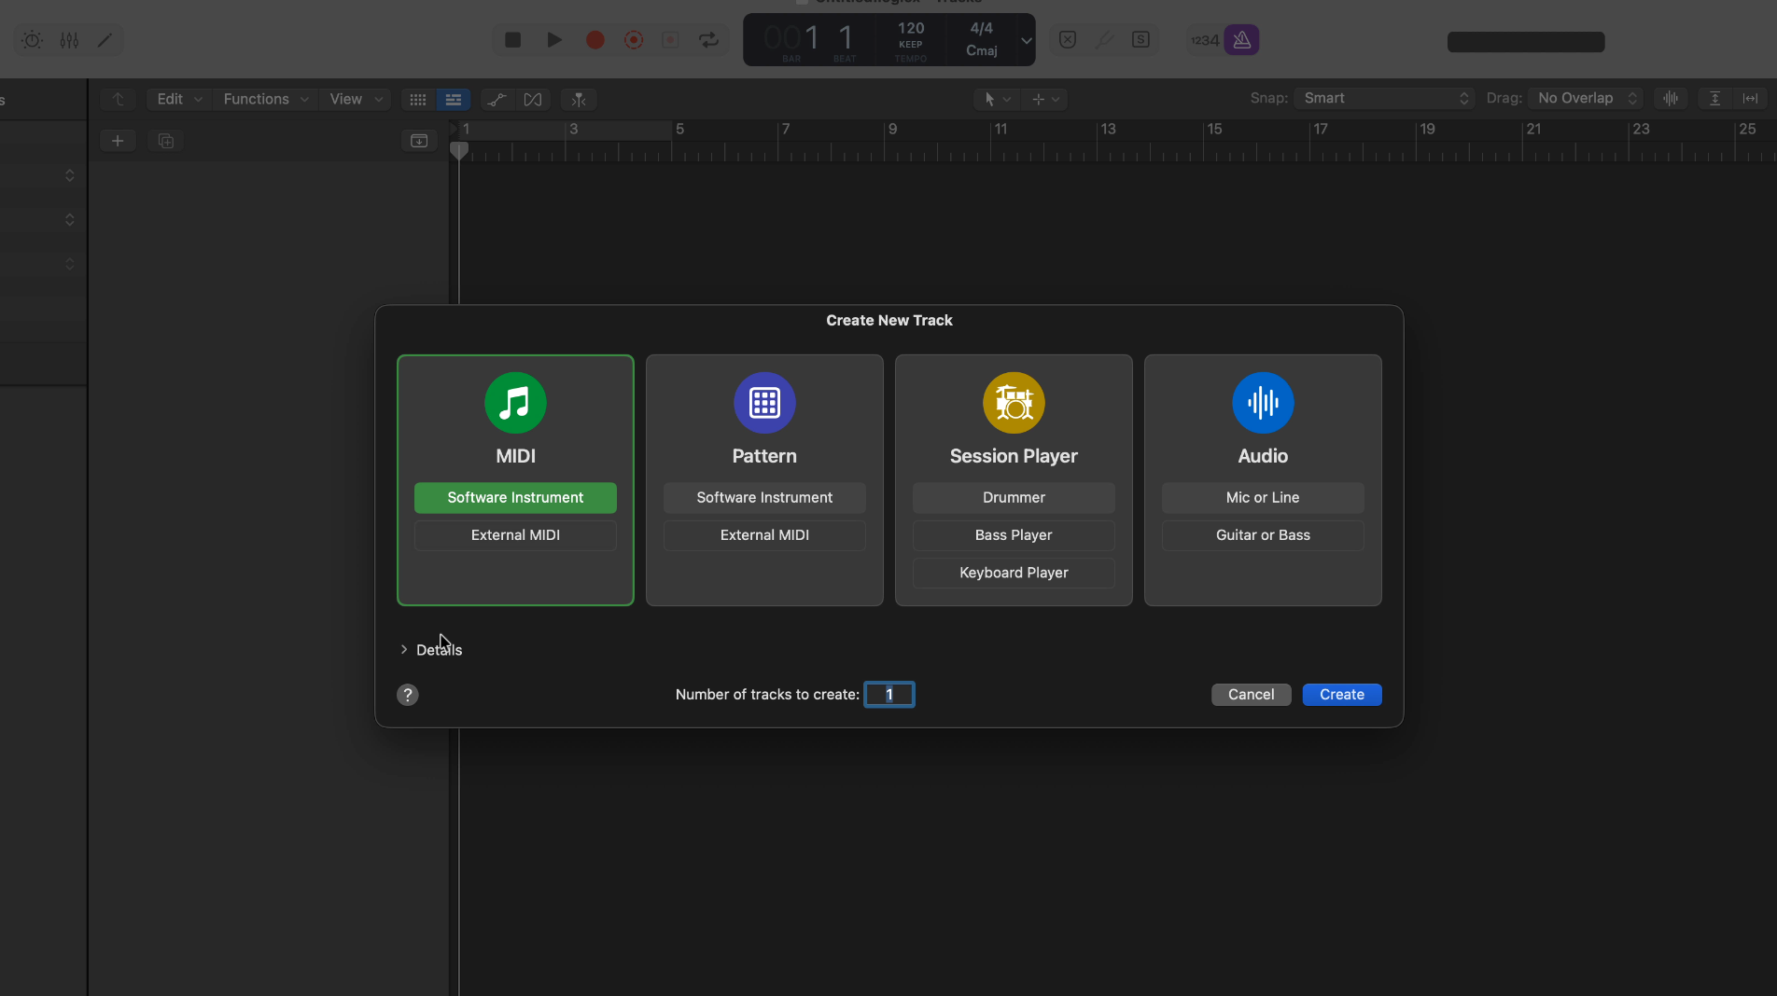This screenshot has height=996, width=1777.
Task: Click the Create button
Action: pyautogui.click(x=1341, y=695)
